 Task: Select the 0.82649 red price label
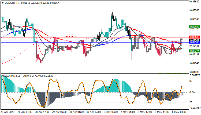[195, 37]
